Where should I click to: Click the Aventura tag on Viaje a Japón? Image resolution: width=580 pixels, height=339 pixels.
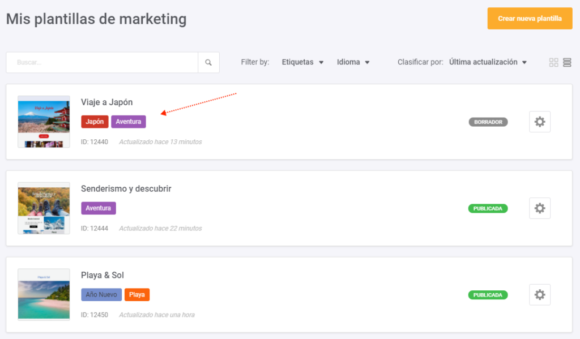tap(129, 122)
